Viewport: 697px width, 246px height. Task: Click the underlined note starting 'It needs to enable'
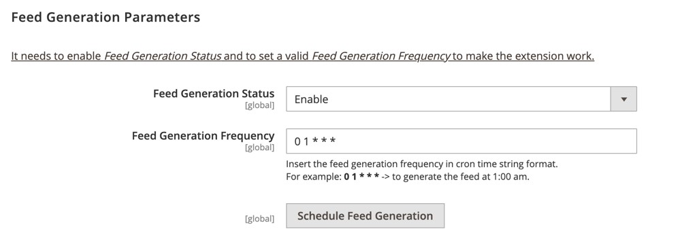click(x=303, y=56)
